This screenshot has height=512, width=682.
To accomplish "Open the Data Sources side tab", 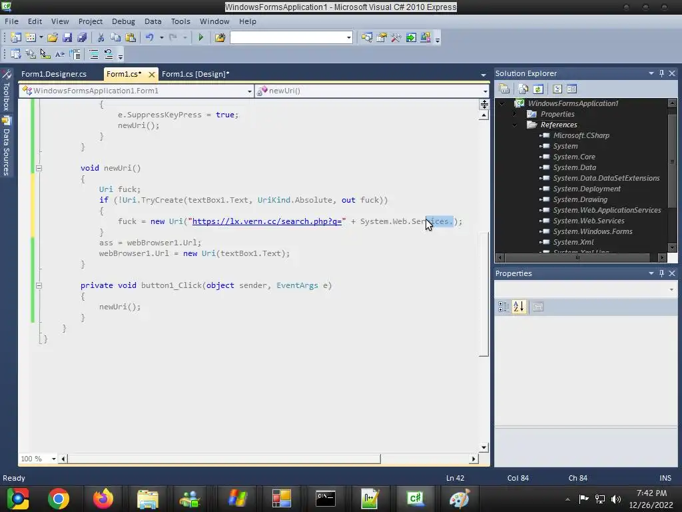I will point(6,146).
